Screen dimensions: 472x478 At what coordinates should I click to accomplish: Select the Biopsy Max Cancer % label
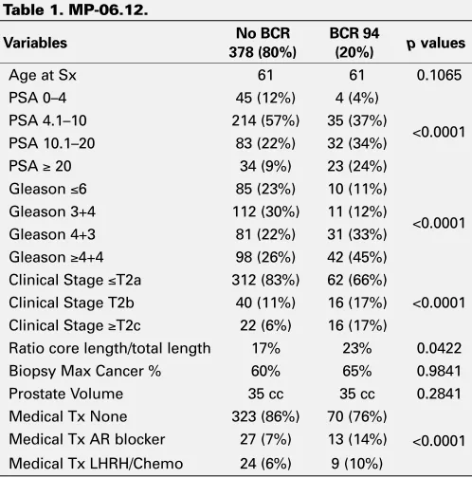point(85,371)
